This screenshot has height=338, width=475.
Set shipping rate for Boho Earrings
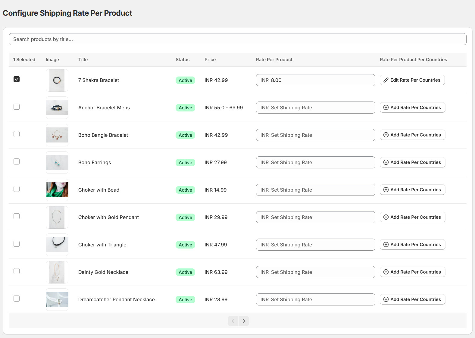(x=315, y=162)
